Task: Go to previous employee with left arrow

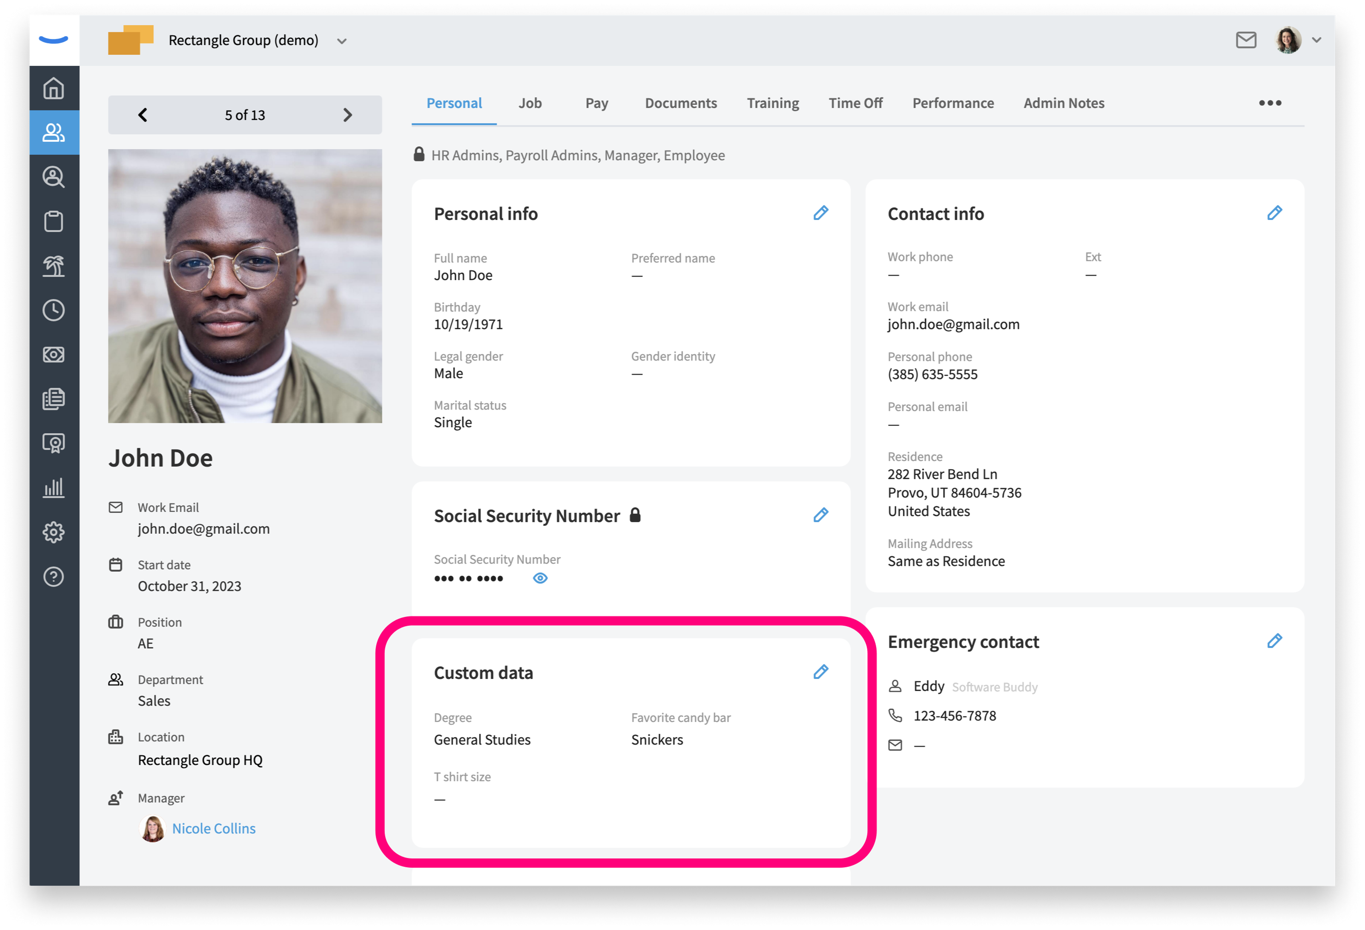Action: (x=143, y=114)
